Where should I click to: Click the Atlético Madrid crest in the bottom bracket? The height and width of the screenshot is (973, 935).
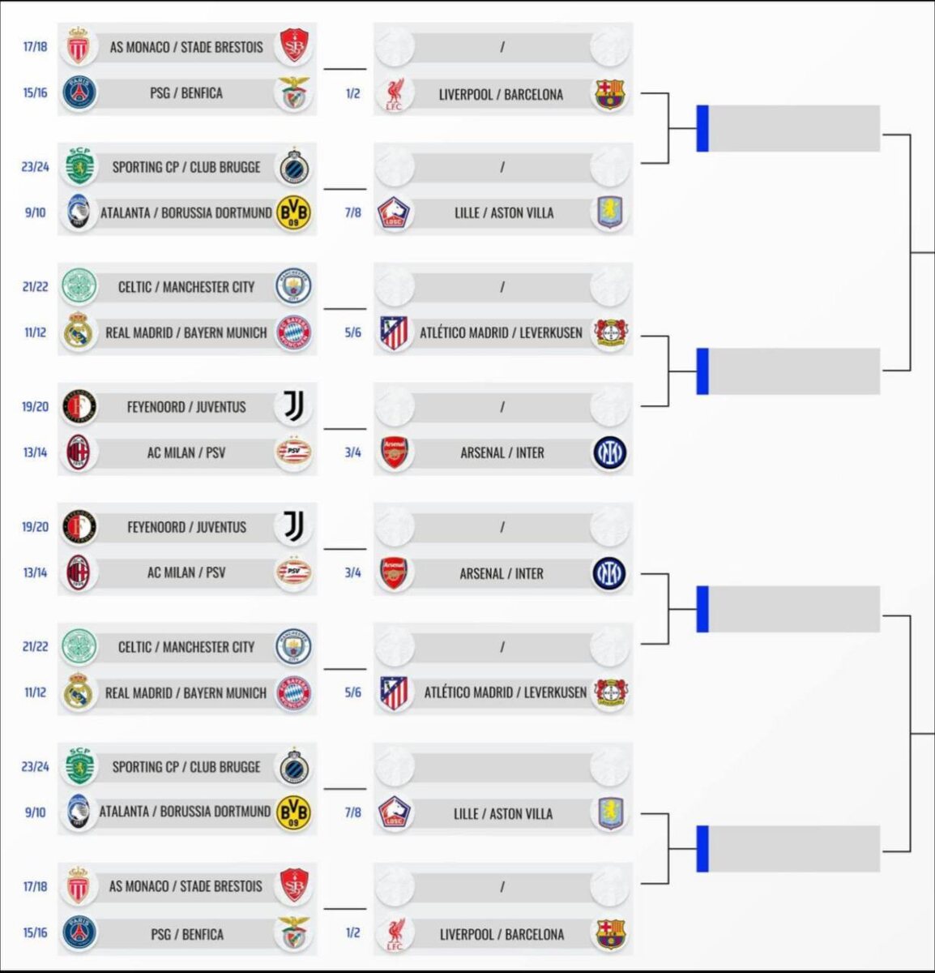point(395,693)
